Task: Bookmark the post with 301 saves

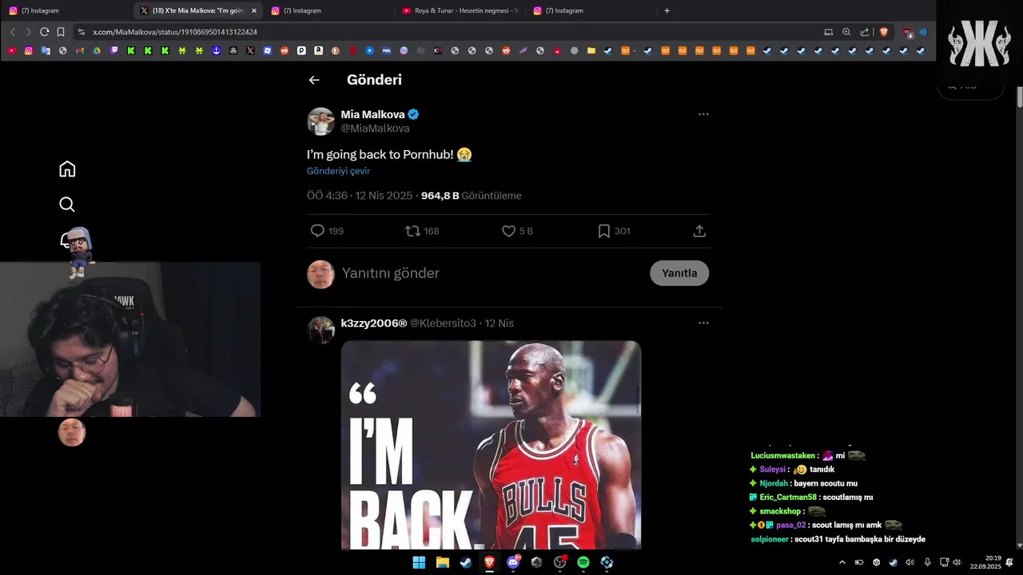Action: (x=604, y=231)
